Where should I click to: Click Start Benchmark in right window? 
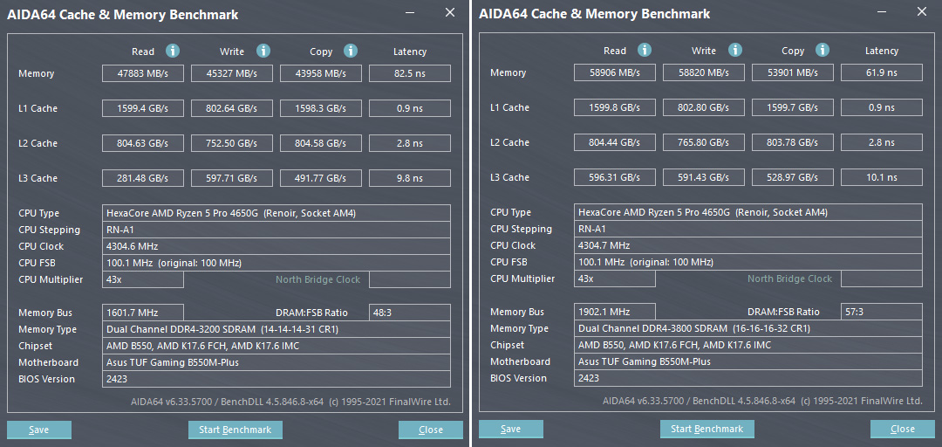tap(707, 429)
